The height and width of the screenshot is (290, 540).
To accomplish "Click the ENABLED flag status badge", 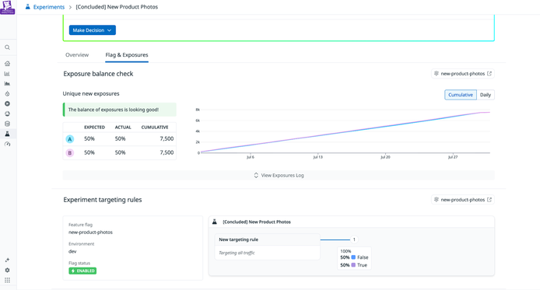I will point(82,271).
